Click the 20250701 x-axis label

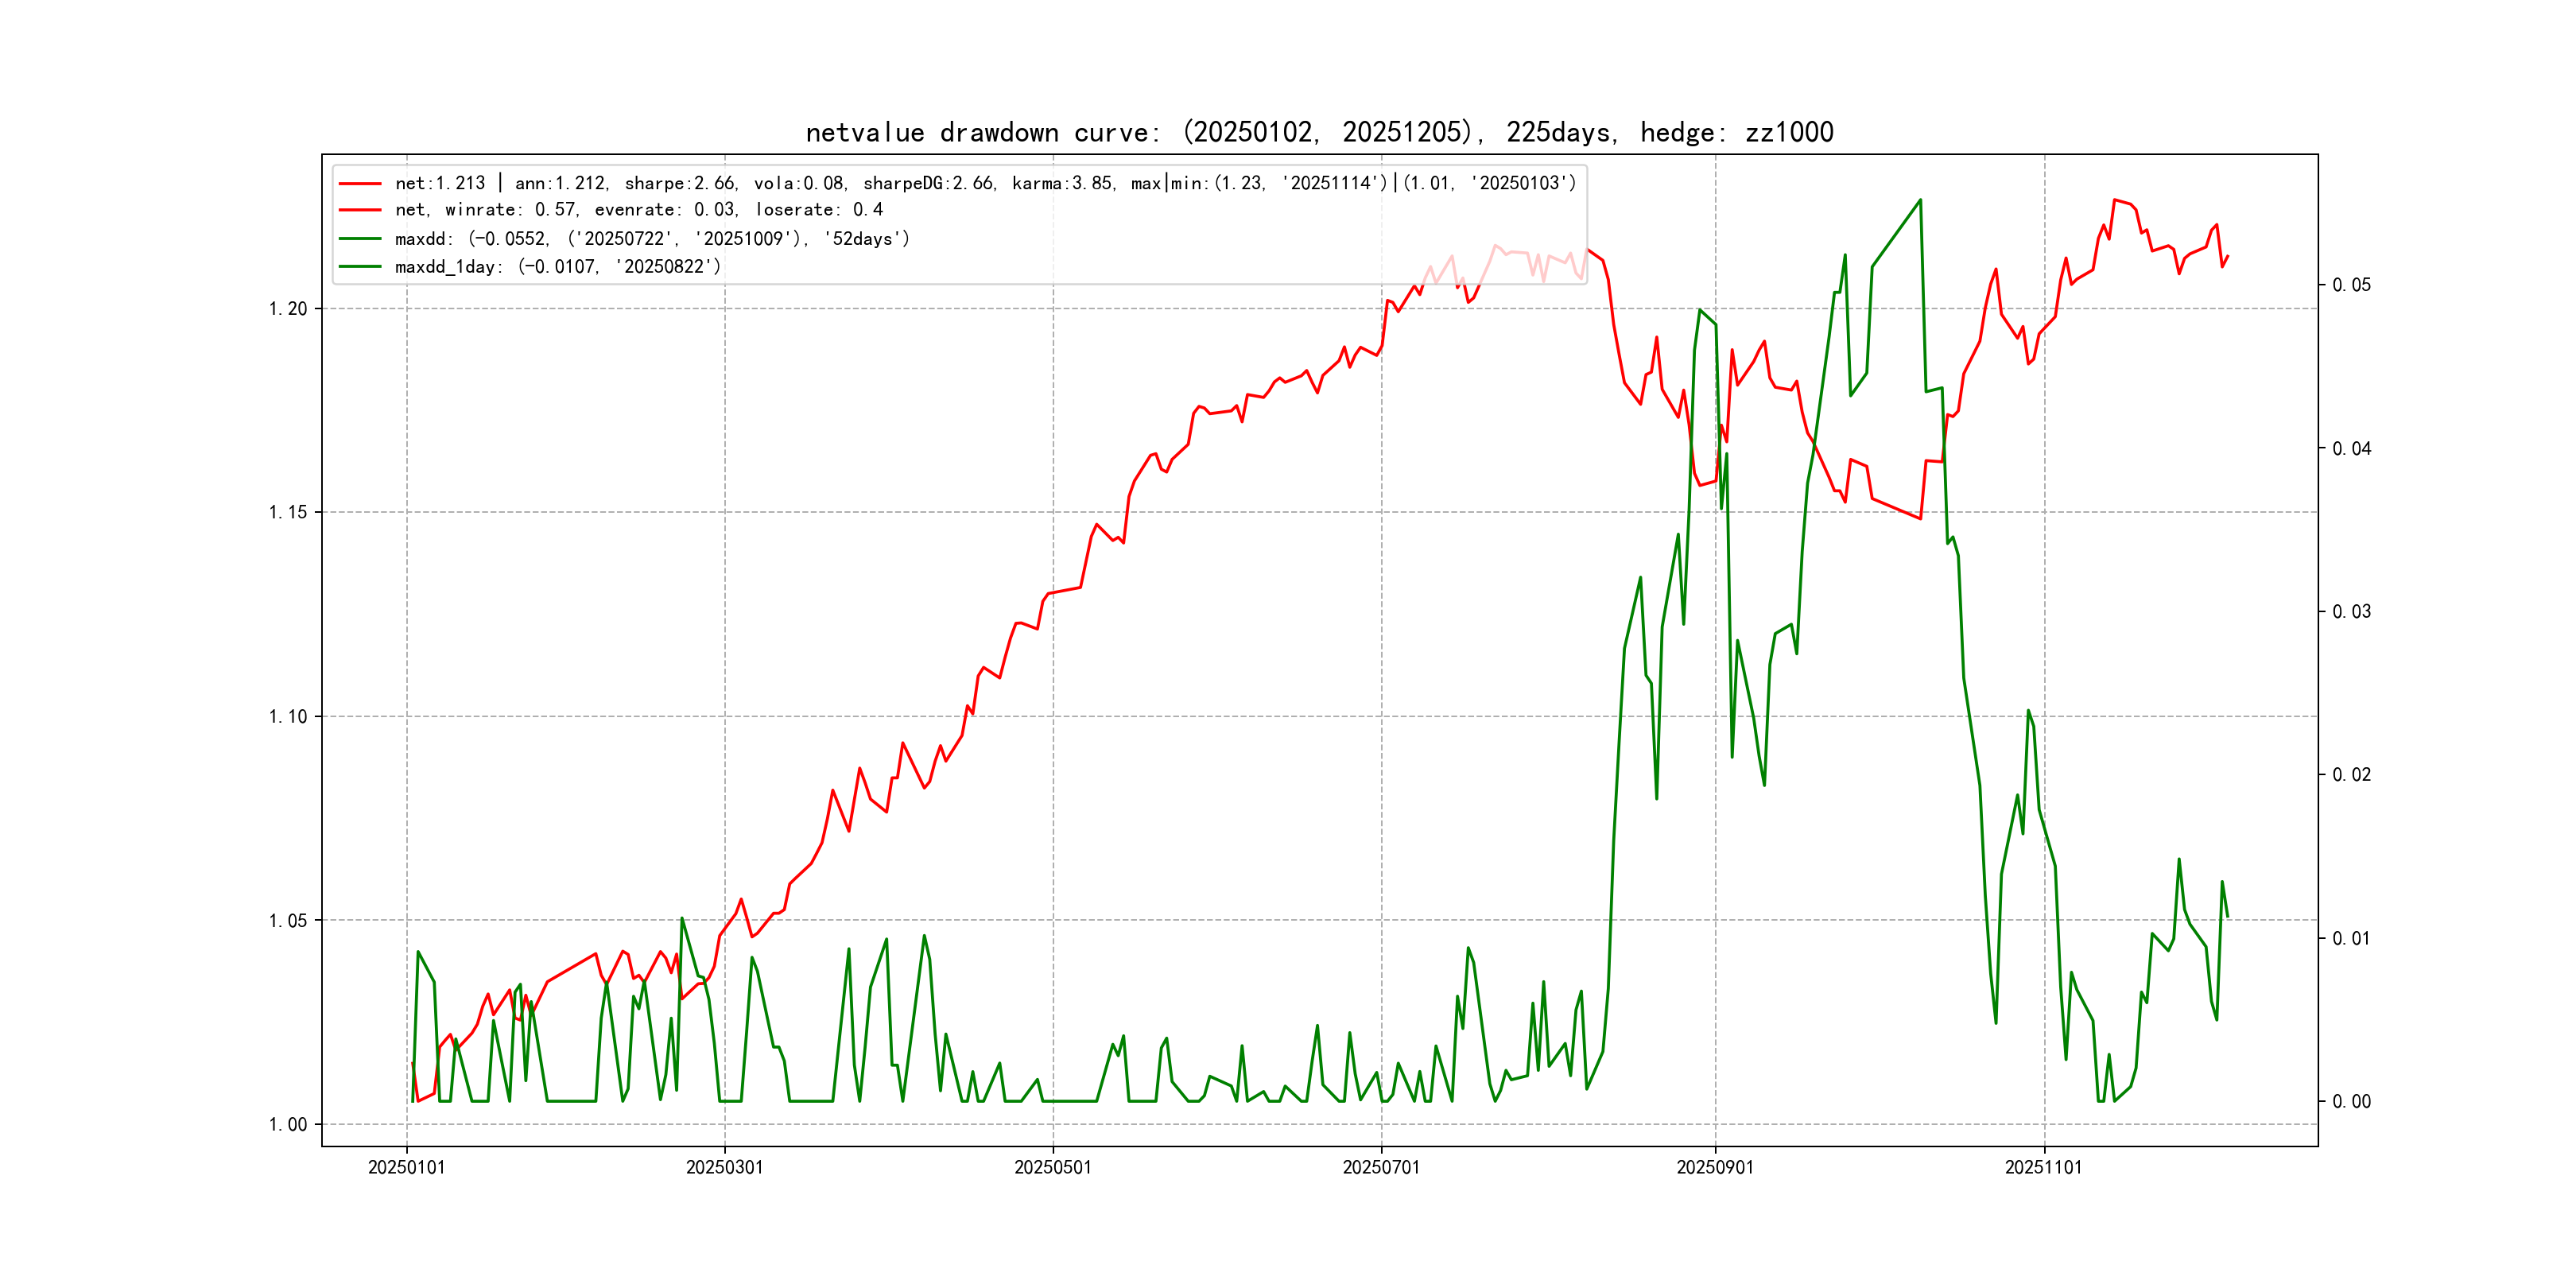point(1380,1168)
